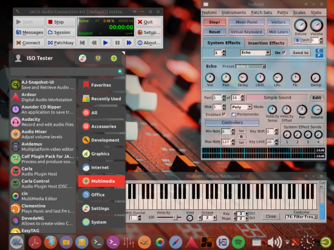Click JACK transport pause button
Viewport: 334px width, 250px height.
[117, 42]
